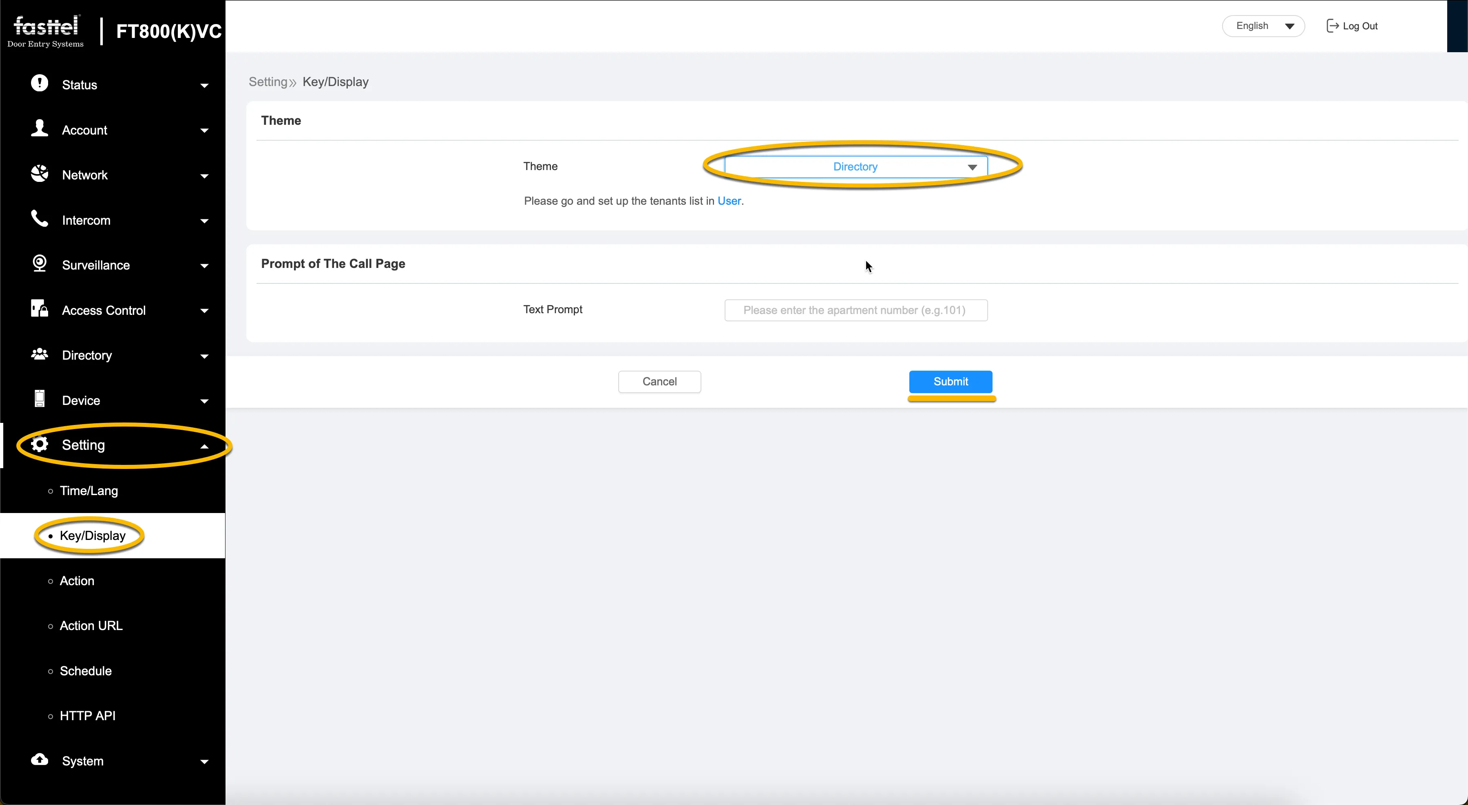Click the Network globe icon
This screenshot has width=1468, height=805.
click(39, 173)
